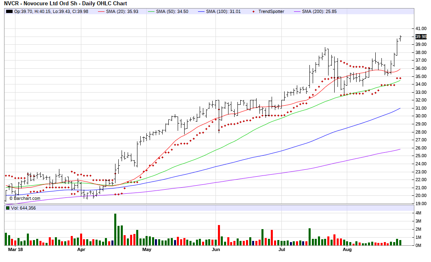Click the 2M volume axis label
Screen dimensions: 431x262
tap(418, 230)
